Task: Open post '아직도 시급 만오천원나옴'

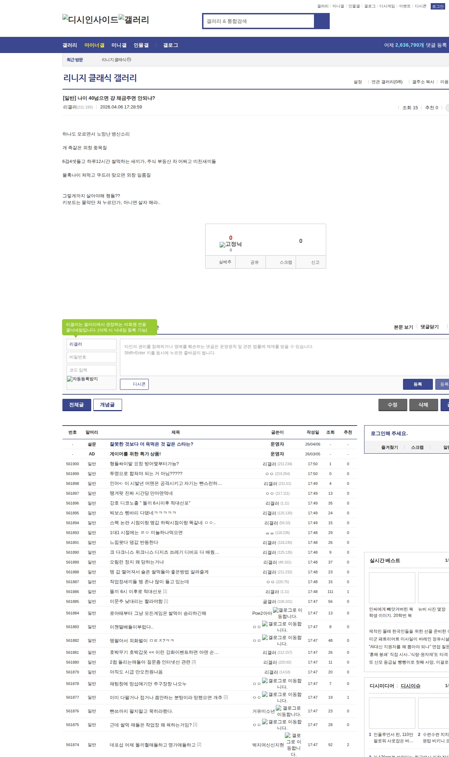Action: tap(136, 672)
